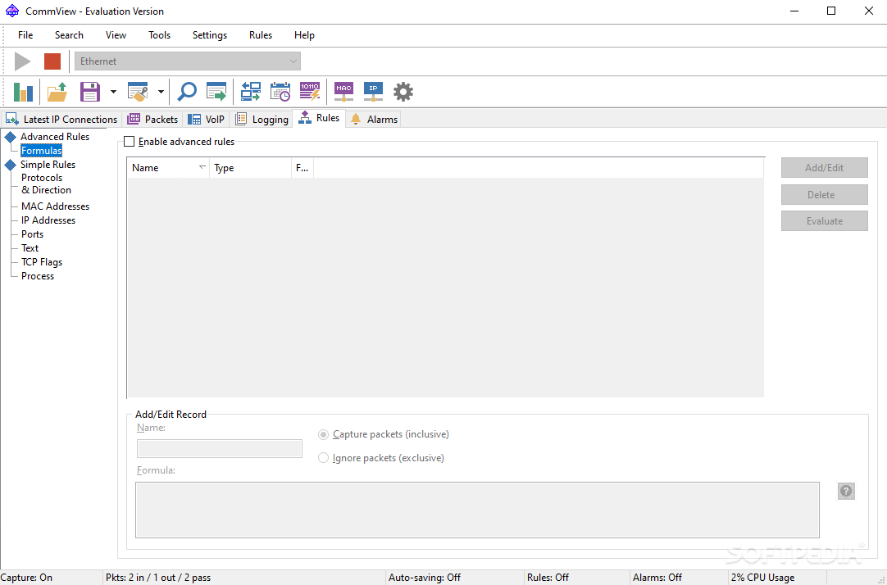Screen dimensions: 887x585
Task: Click the save floppy disk icon
Action: [x=90, y=92]
